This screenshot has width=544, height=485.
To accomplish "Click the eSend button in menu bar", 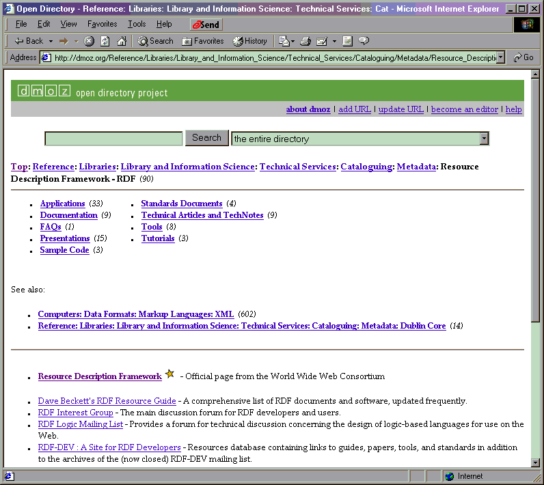I will coord(205,25).
